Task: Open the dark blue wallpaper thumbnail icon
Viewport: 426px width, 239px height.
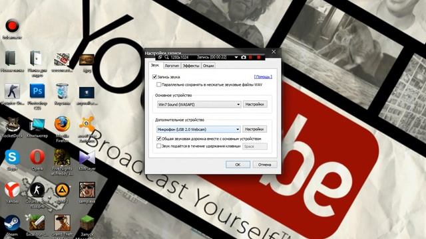Action: [x=87, y=92]
